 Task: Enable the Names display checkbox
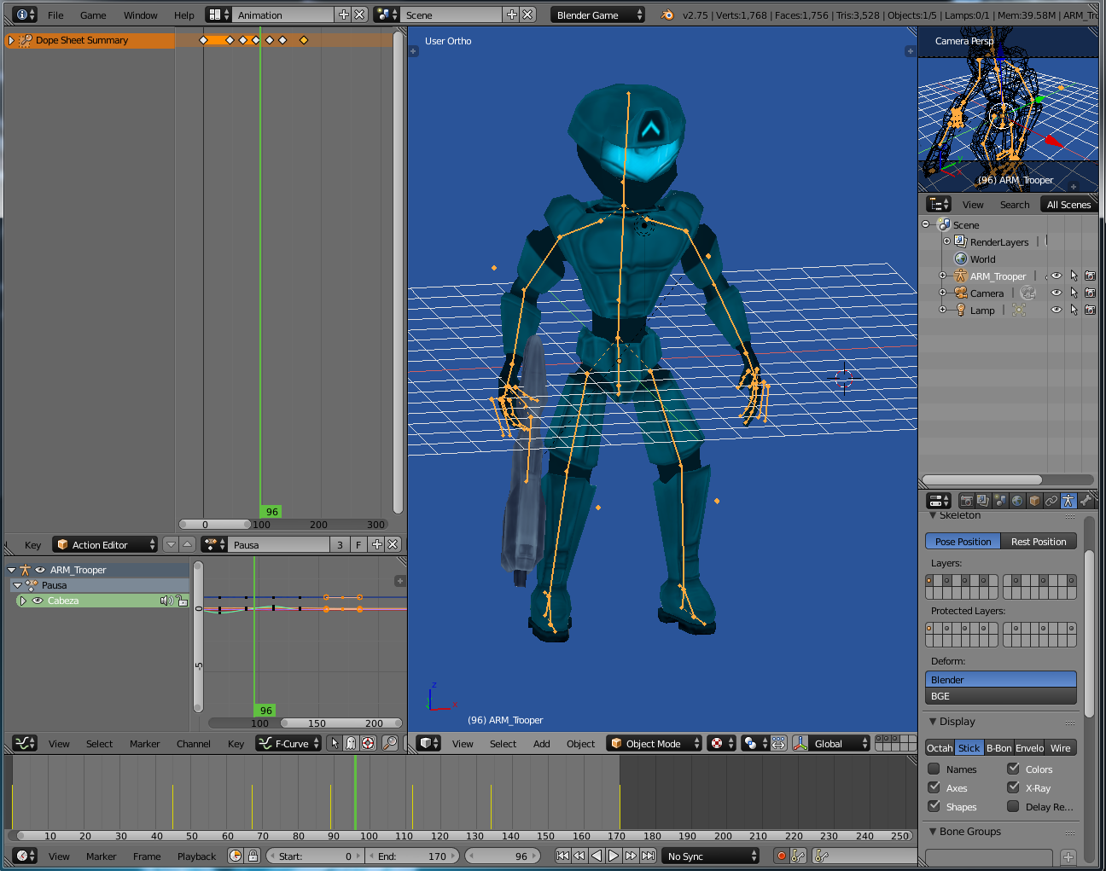tap(934, 769)
